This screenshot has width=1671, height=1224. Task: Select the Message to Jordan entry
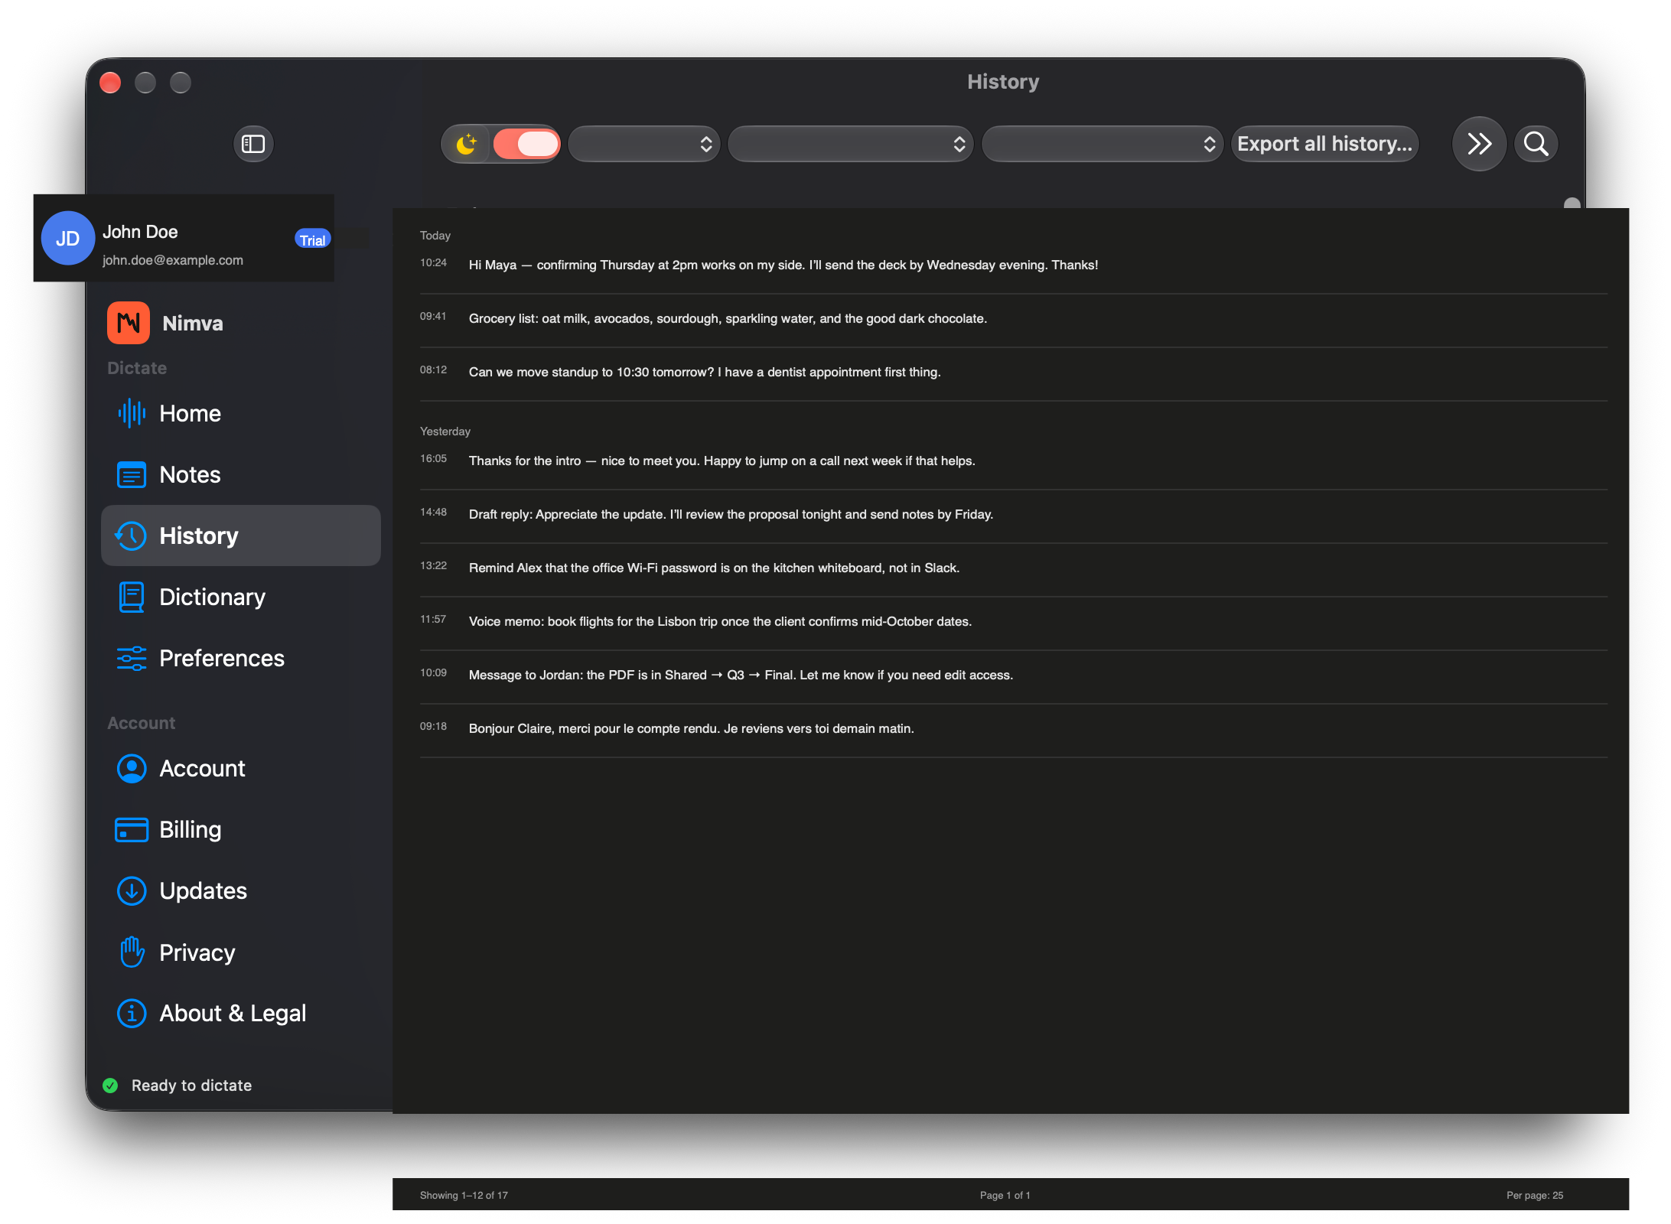pos(1014,675)
